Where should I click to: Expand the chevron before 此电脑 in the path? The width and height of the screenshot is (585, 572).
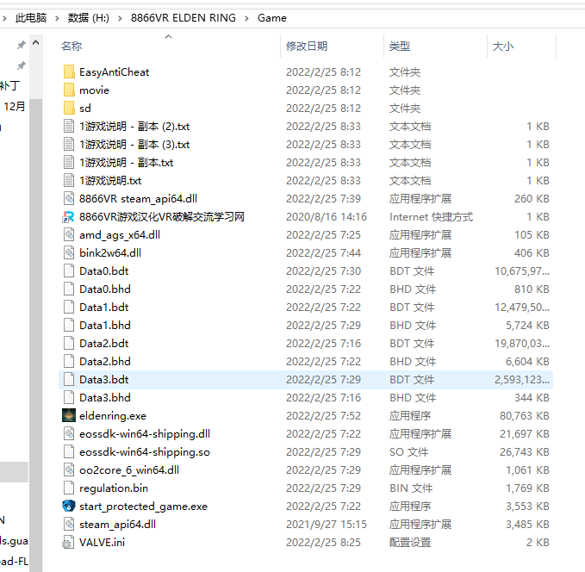pyautogui.click(x=4, y=18)
